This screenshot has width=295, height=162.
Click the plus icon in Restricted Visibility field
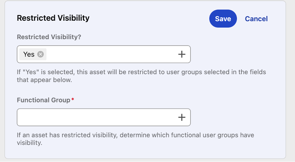[x=182, y=54]
